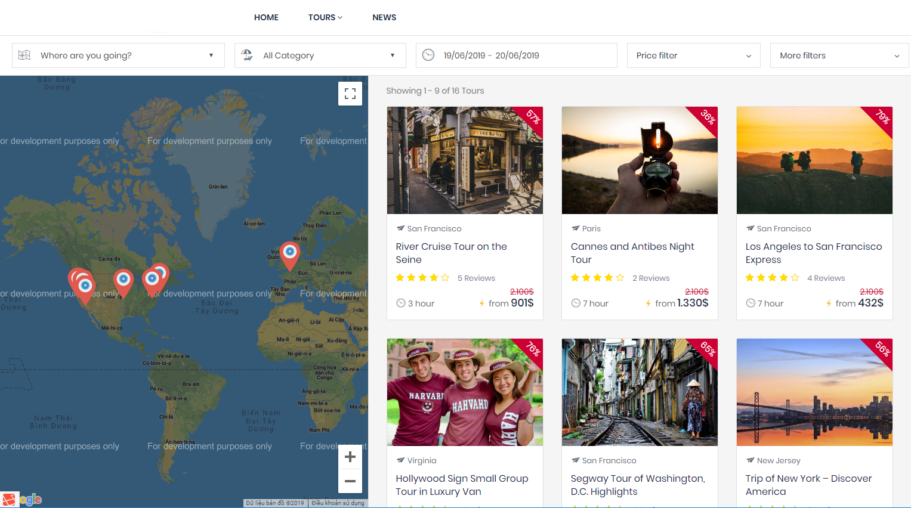The width and height of the screenshot is (911, 508).
Task: Click the '3 hour' duration on River Cruise
Action: click(x=415, y=303)
